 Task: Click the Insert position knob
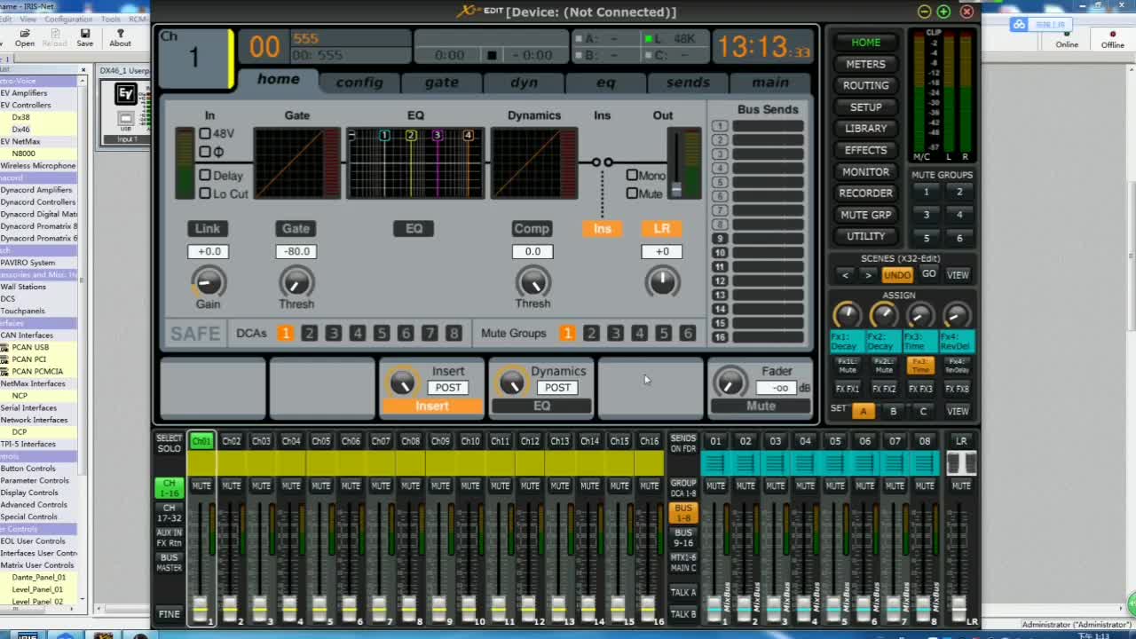tap(402, 383)
